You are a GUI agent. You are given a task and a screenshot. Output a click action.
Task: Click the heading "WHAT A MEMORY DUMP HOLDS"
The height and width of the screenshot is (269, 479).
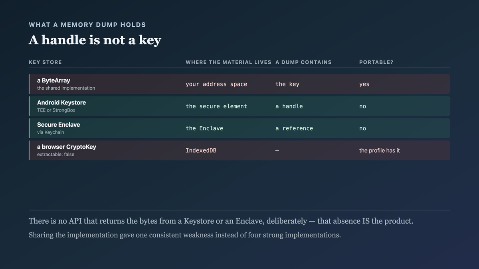point(87,25)
